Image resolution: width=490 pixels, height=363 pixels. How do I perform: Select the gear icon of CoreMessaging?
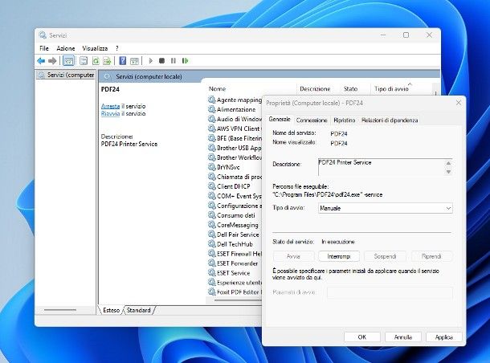212,225
